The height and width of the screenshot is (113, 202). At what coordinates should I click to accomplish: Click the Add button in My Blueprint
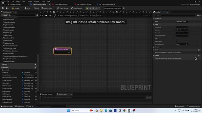(4, 15)
